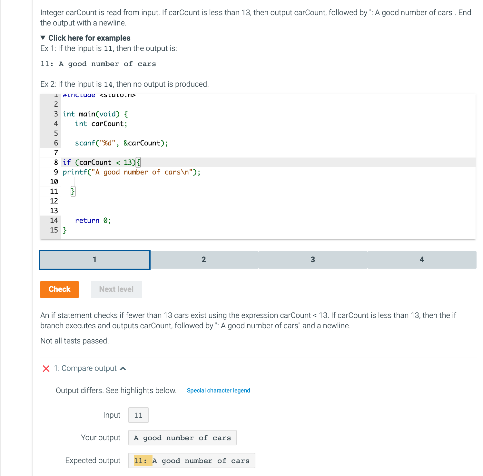Viewport: 483px width, 476px height.
Task: Place cursor on the if statement line 8
Action: [x=100, y=162]
